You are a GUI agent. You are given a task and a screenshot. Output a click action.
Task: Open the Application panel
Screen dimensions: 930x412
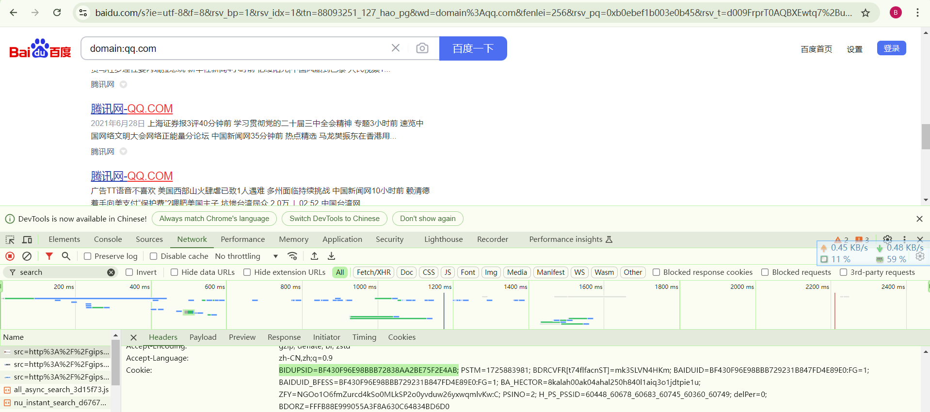pos(342,239)
